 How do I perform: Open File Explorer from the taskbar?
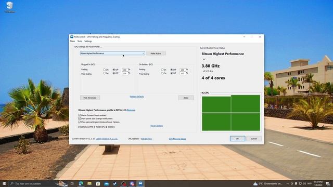tap(89, 183)
